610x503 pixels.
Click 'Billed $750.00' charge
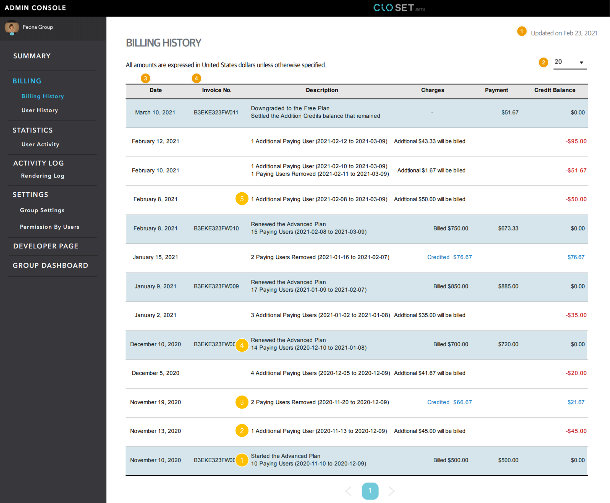[451, 228]
